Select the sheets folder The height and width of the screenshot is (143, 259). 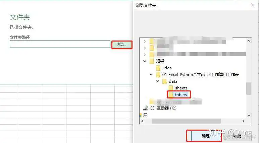coord(181,88)
